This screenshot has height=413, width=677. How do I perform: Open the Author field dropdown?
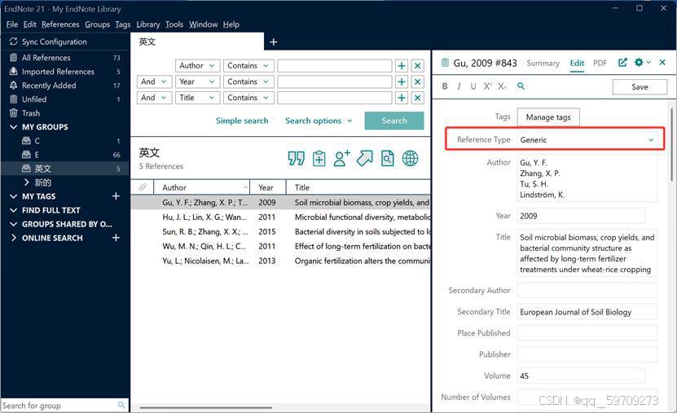click(198, 66)
